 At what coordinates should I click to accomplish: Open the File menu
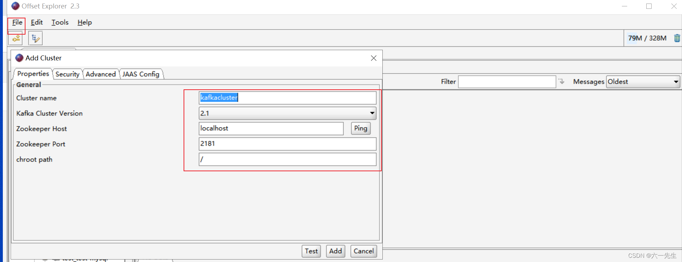tap(17, 22)
